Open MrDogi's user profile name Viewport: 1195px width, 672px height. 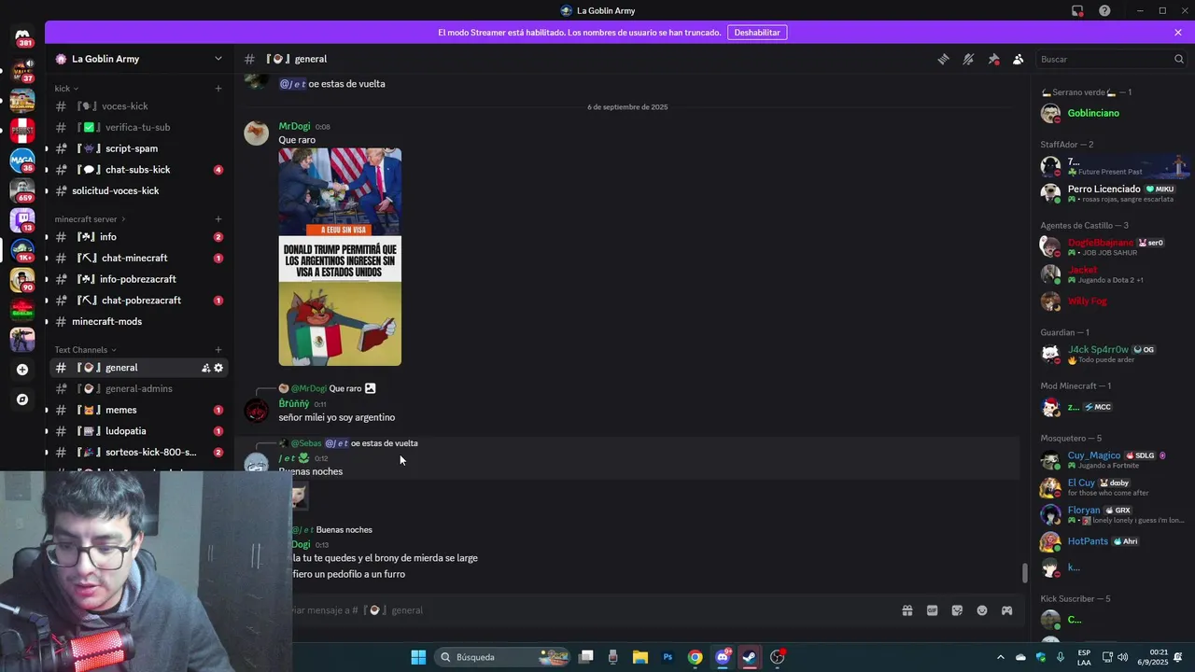tap(294, 126)
